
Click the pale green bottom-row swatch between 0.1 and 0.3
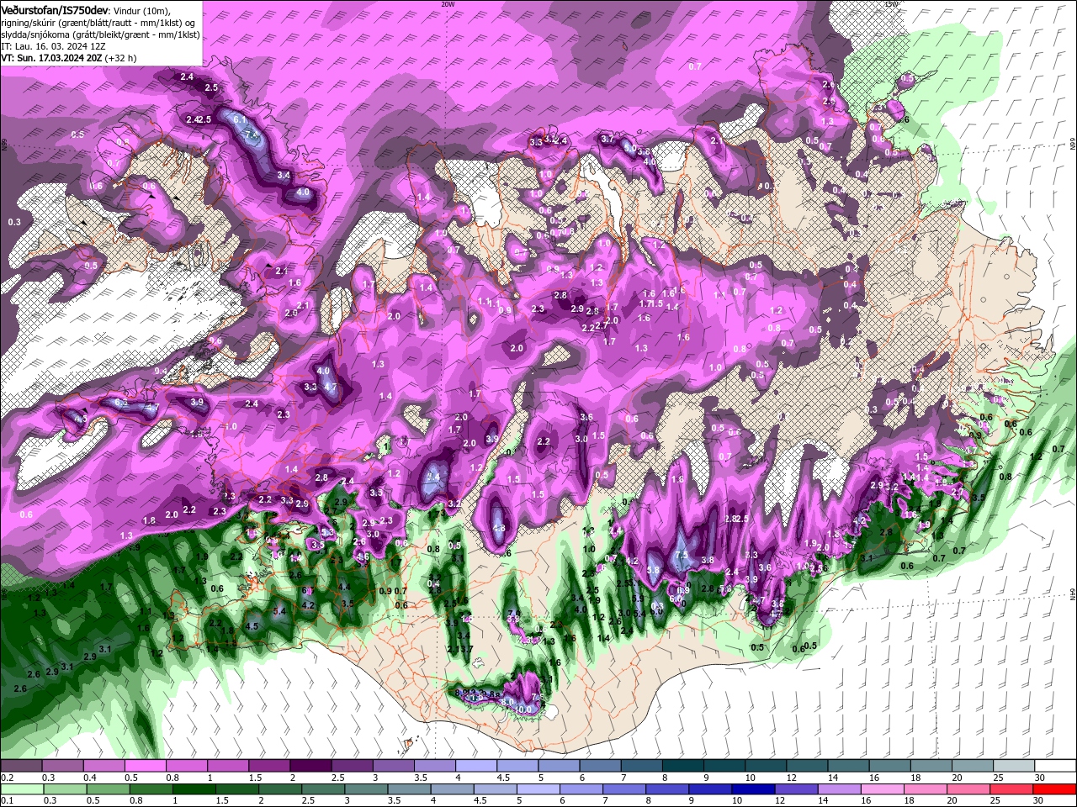click(22, 789)
